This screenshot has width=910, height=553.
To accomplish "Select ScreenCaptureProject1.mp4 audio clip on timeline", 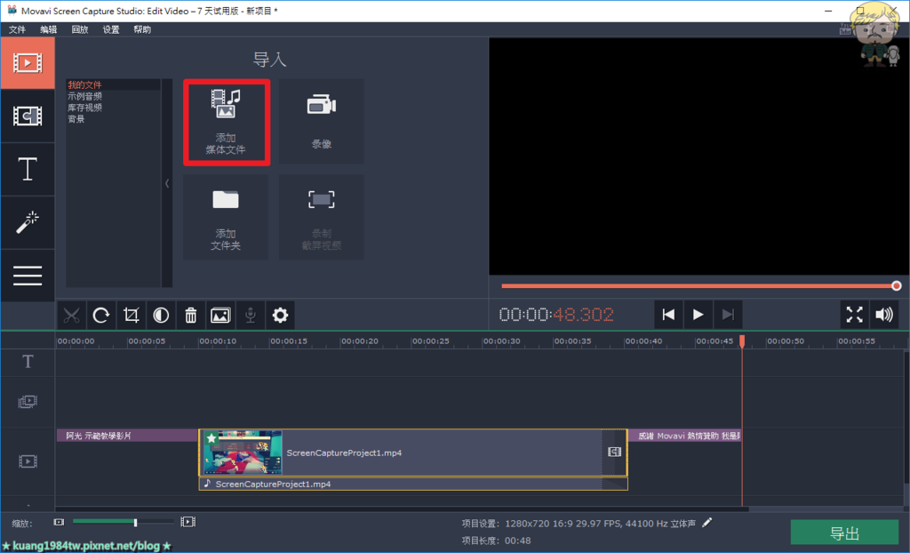I will [412, 484].
